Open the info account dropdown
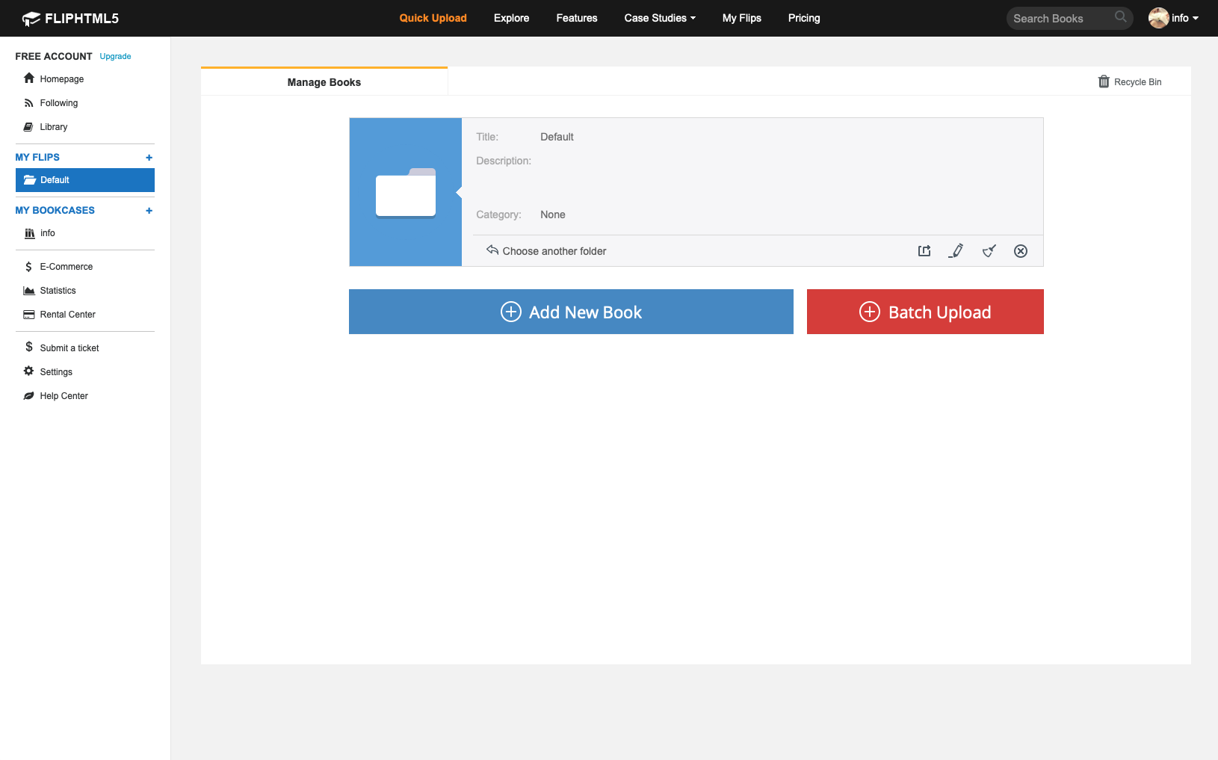The image size is (1218, 760). click(1184, 18)
